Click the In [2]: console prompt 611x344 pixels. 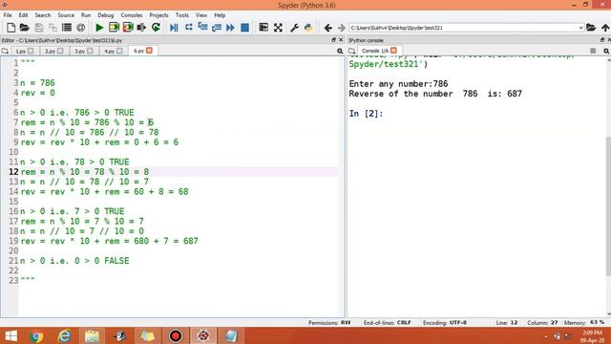tap(366, 114)
